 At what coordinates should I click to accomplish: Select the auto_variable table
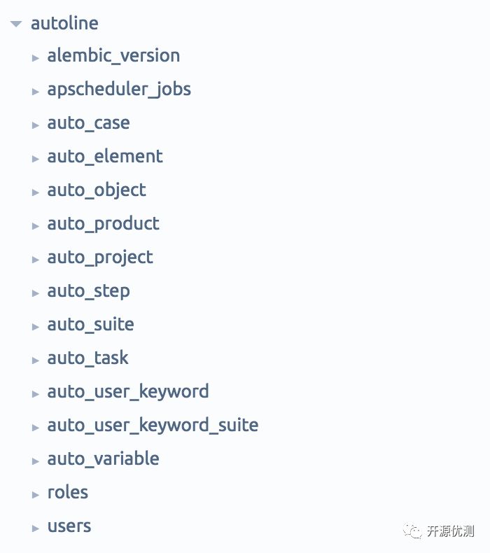(x=103, y=458)
